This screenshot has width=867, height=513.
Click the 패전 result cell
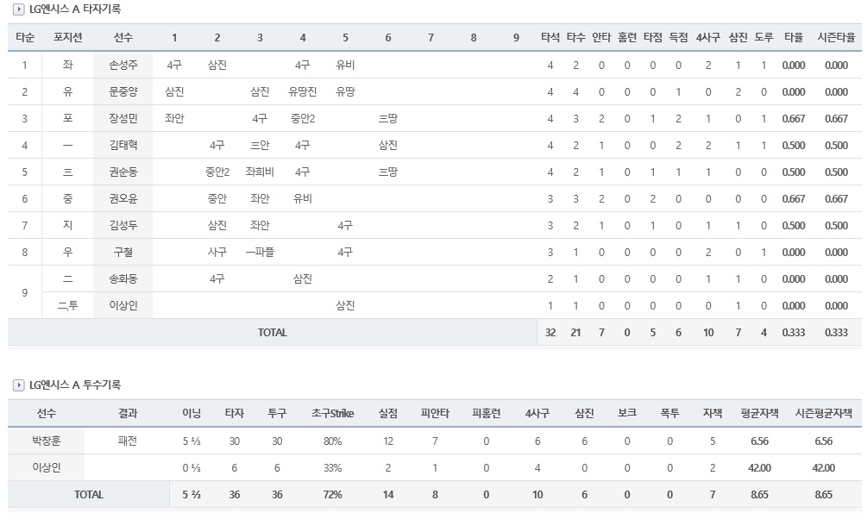127,441
